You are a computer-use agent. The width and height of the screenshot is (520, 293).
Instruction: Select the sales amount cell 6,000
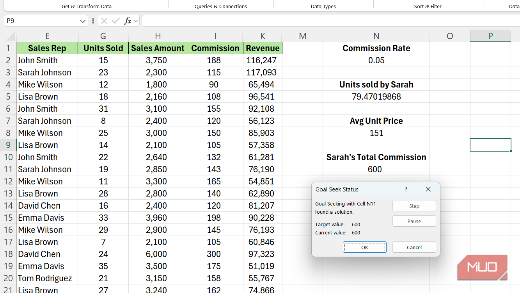(158, 254)
